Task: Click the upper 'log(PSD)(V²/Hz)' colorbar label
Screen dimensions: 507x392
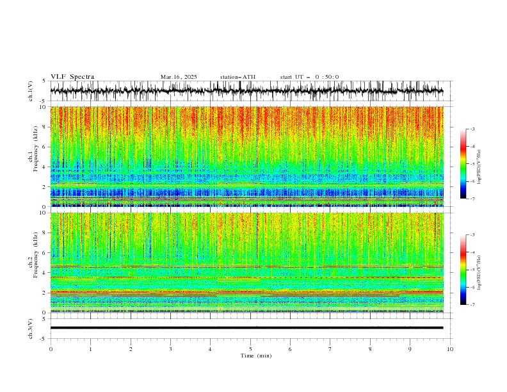Action: [480, 167]
